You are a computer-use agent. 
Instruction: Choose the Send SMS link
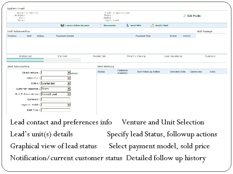click(136, 25)
